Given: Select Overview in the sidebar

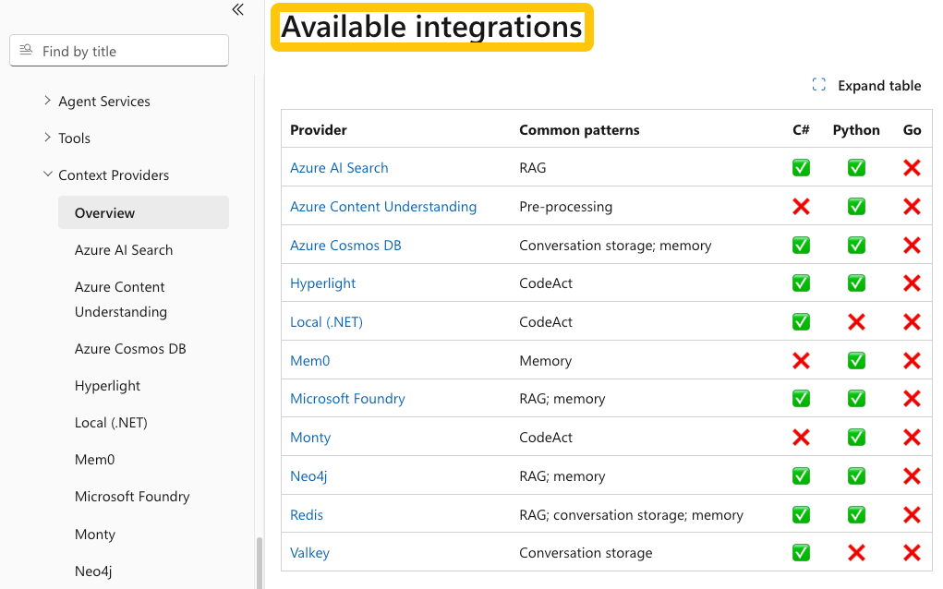Looking at the screenshot, I should pos(143,212).
